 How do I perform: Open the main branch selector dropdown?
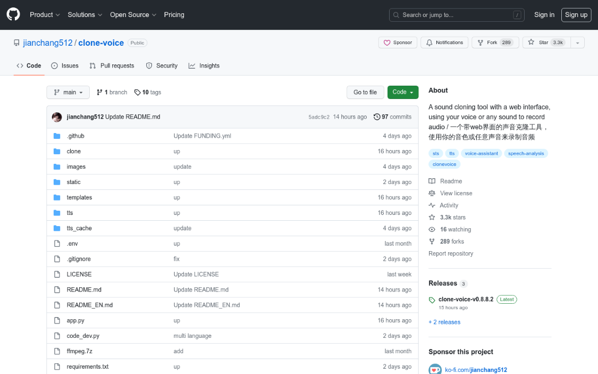(x=68, y=92)
